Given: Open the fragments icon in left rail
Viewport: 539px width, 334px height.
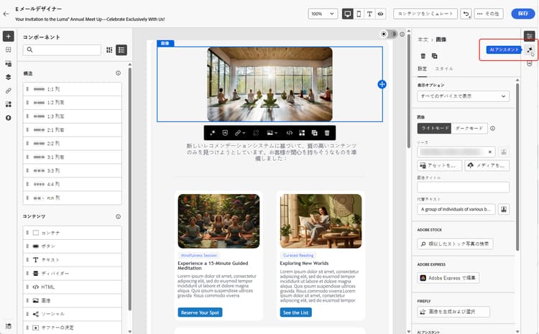Looking at the screenshot, I should [8, 104].
